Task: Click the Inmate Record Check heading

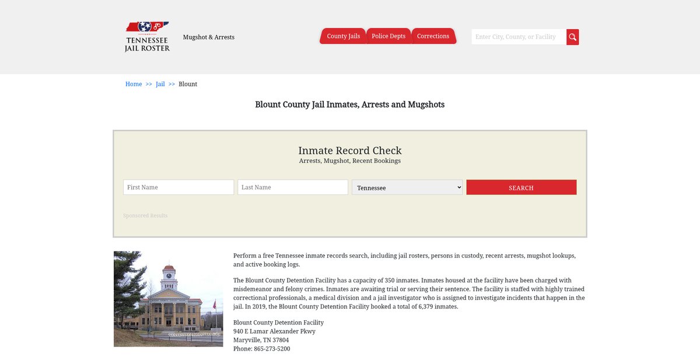Action: click(350, 151)
